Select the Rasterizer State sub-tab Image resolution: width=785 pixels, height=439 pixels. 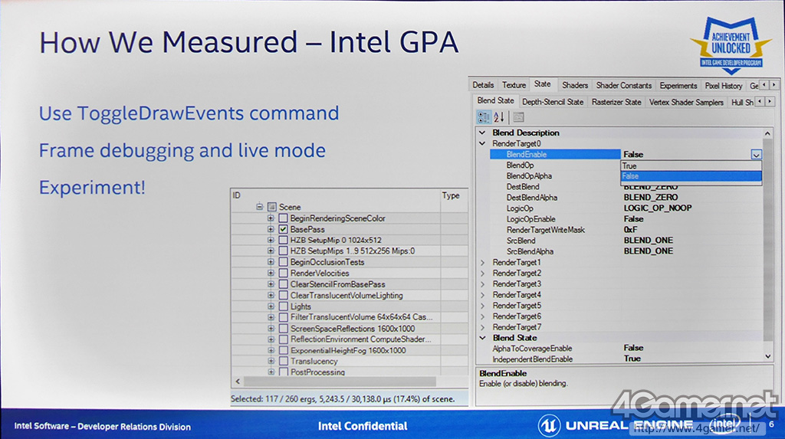pyautogui.click(x=616, y=102)
